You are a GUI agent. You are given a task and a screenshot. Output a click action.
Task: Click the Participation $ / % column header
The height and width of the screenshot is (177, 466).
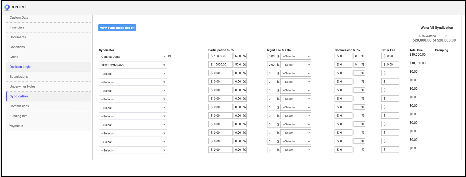pyautogui.click(x=221, y=50)
